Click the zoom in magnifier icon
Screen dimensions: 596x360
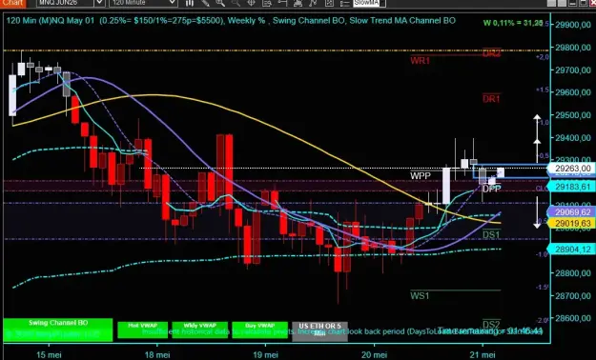pos(220,4)
